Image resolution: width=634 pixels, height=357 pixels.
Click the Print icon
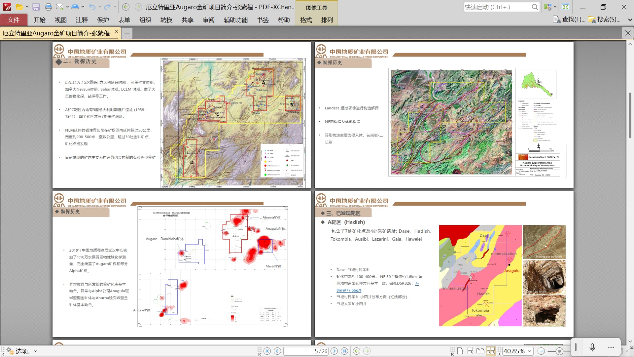[48, 7]
